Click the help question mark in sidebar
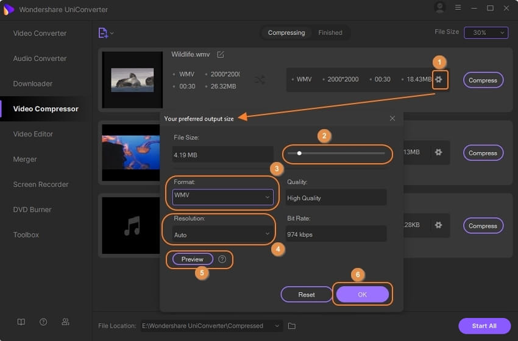 click(x=43, y=322)
